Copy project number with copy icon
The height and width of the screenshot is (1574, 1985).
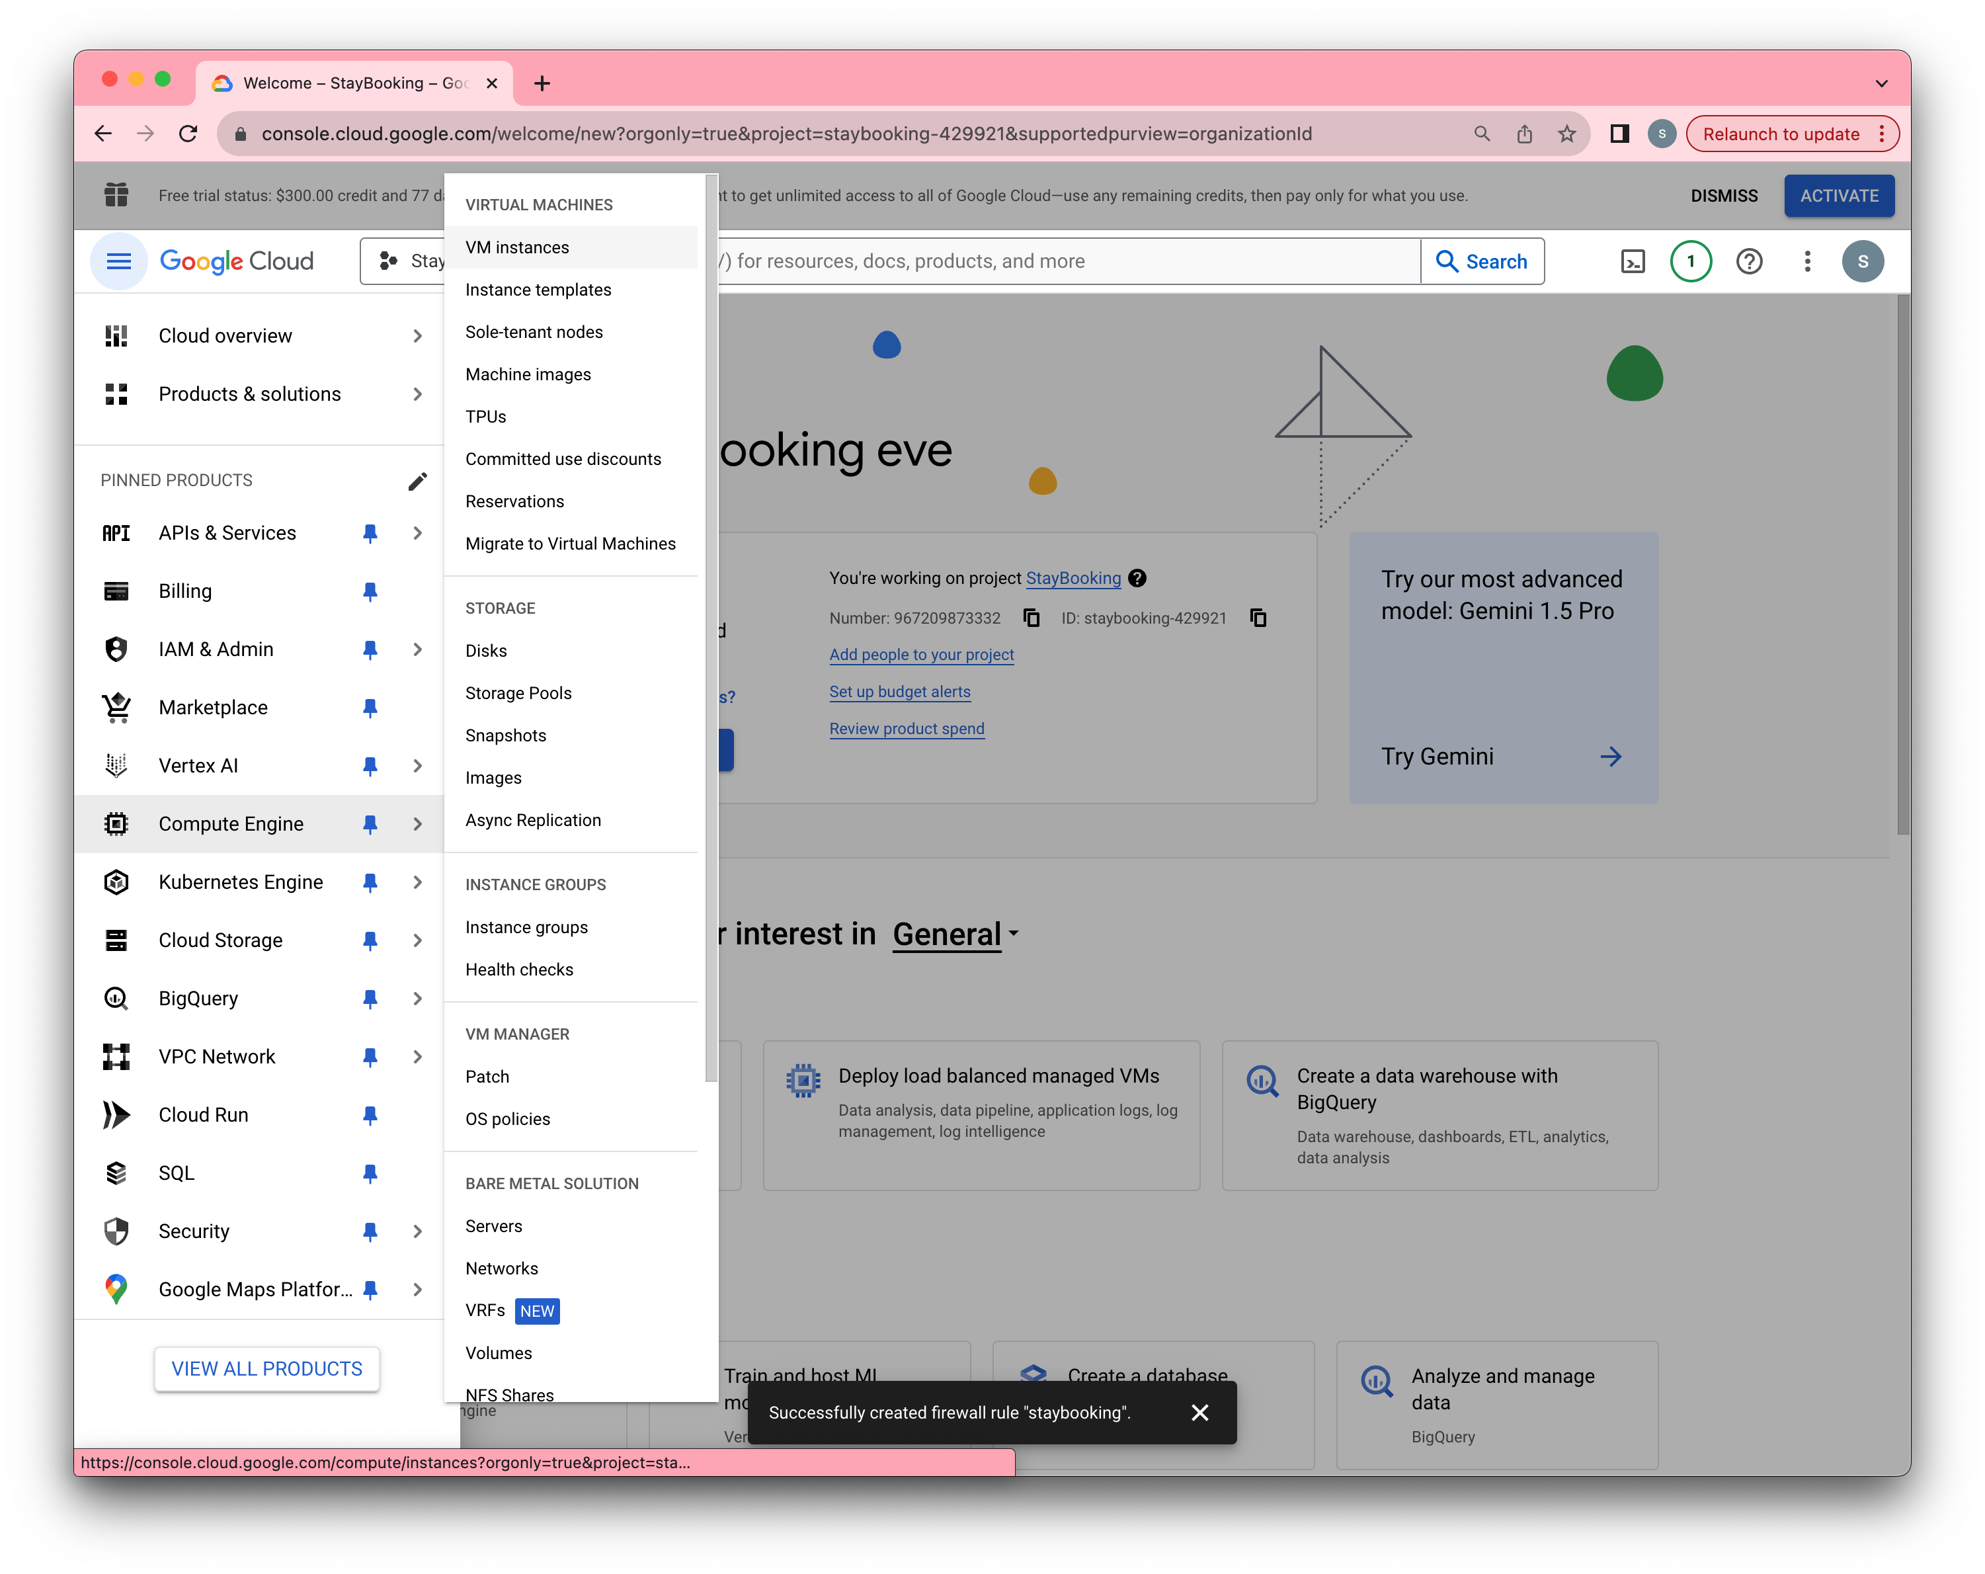coord(1031,618)
